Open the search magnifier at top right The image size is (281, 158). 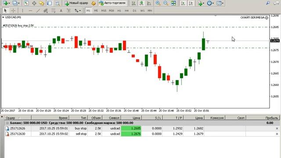click(268, 3)
